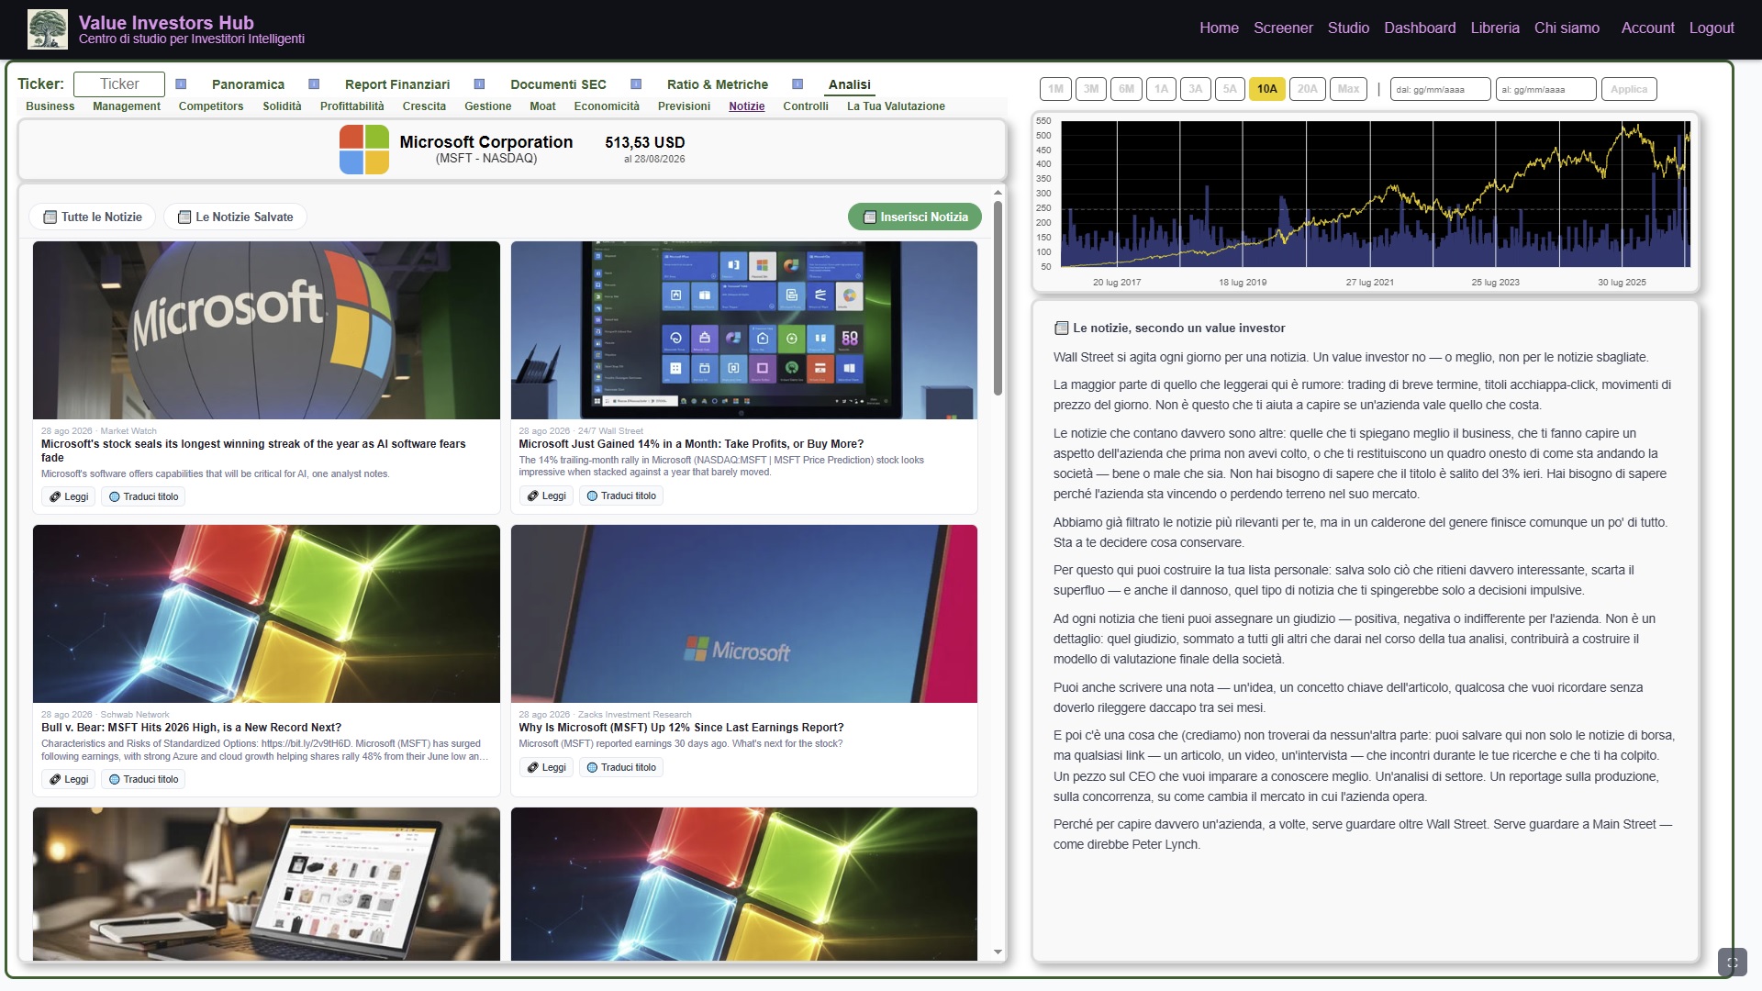The height and width of the screenshot is (991, 1762).
Task: Open the Competitors sub-tab
Action: tap(211, 106)
